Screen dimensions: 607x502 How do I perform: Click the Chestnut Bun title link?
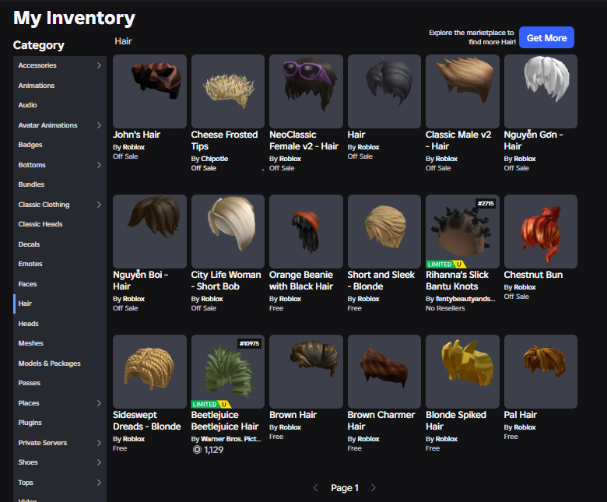pyautogui.click(x=533, y=275)
